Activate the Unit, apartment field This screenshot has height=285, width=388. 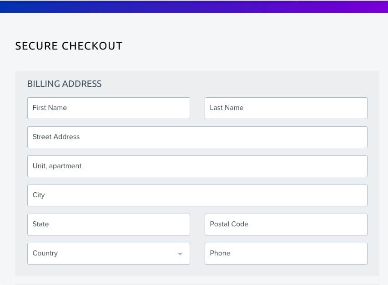[197, 166]
